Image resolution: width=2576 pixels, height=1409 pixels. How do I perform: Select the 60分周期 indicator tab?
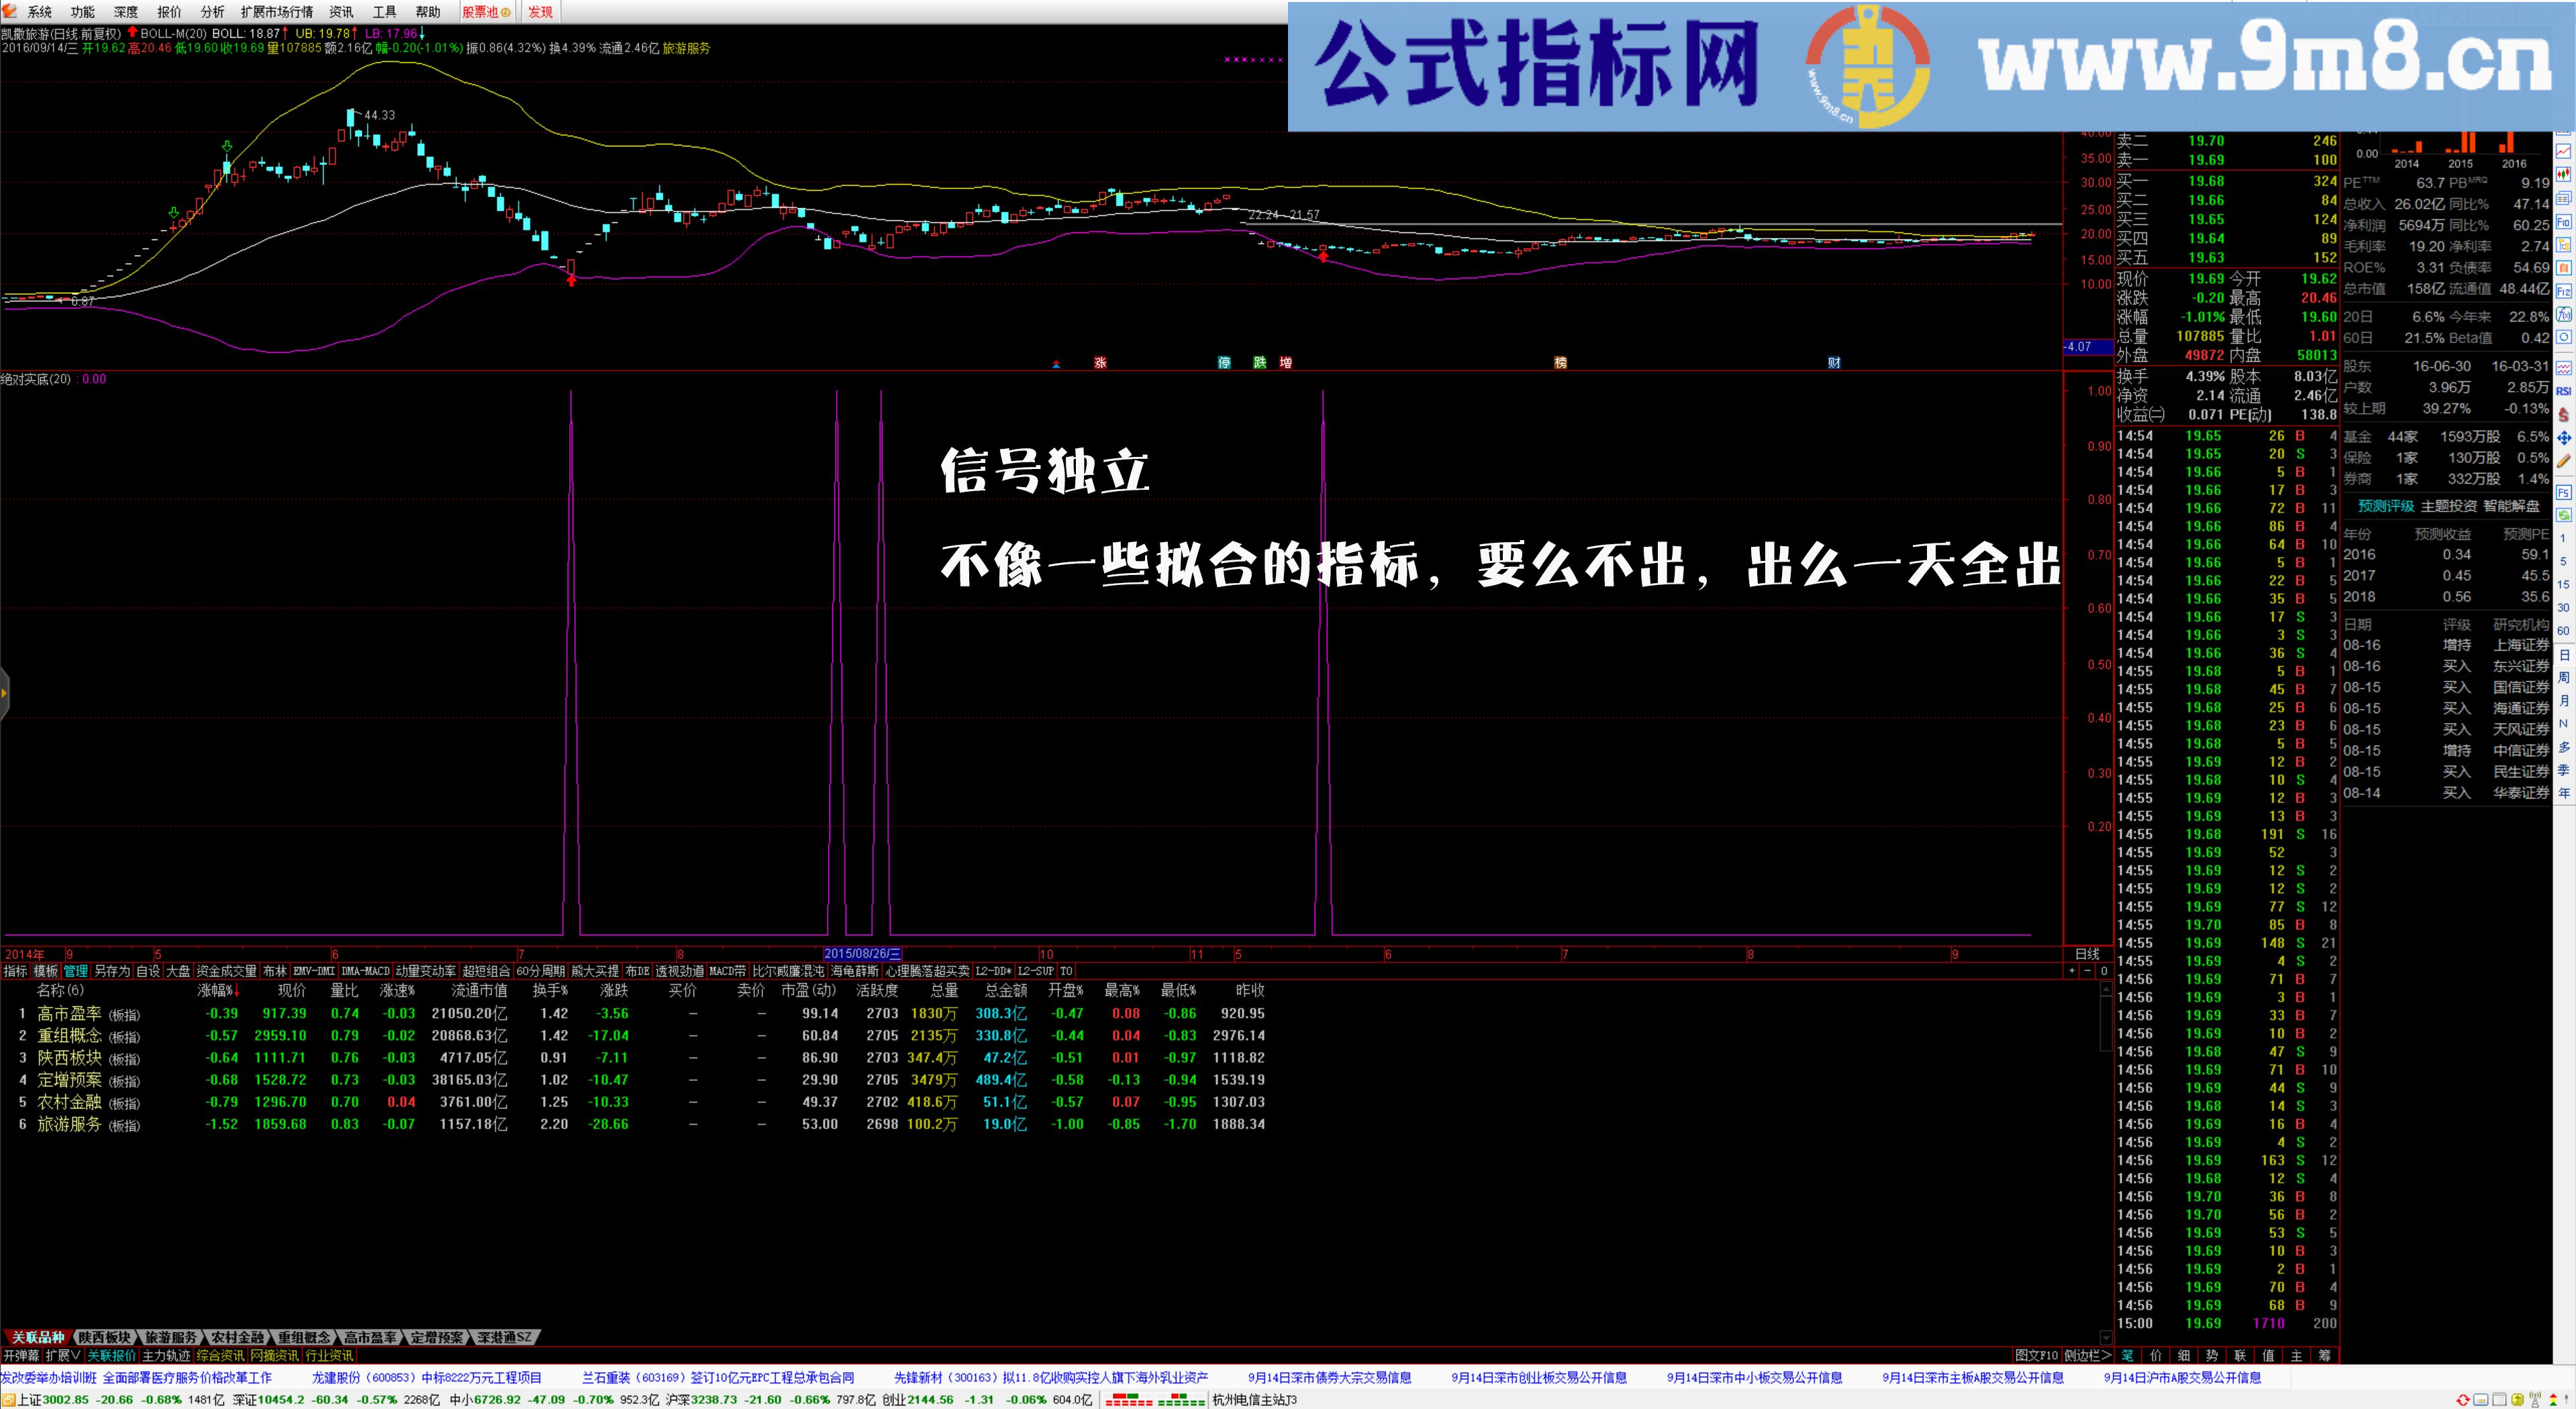(541, 971)
